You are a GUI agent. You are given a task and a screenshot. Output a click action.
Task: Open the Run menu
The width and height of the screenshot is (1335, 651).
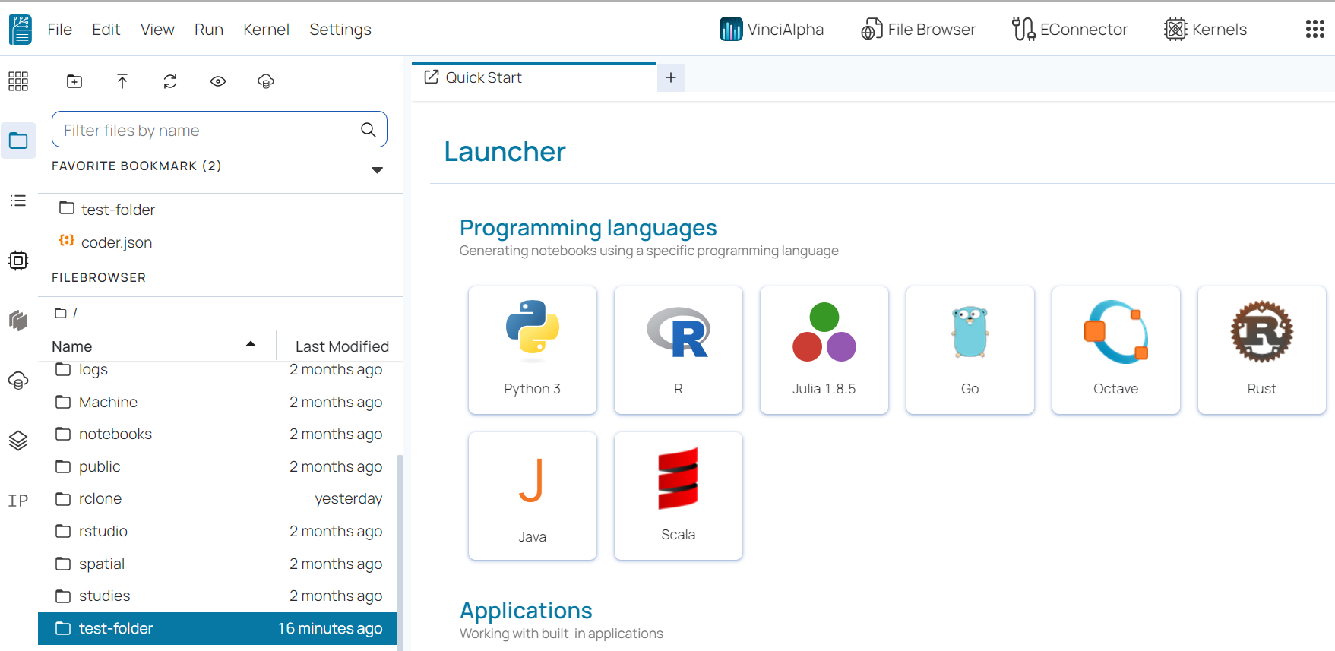click(x=209, y=30)
